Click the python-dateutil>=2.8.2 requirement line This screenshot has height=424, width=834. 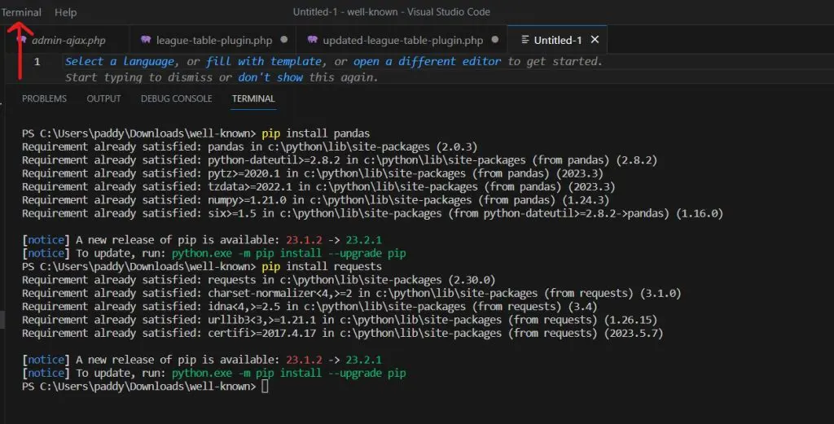[340, 160]
